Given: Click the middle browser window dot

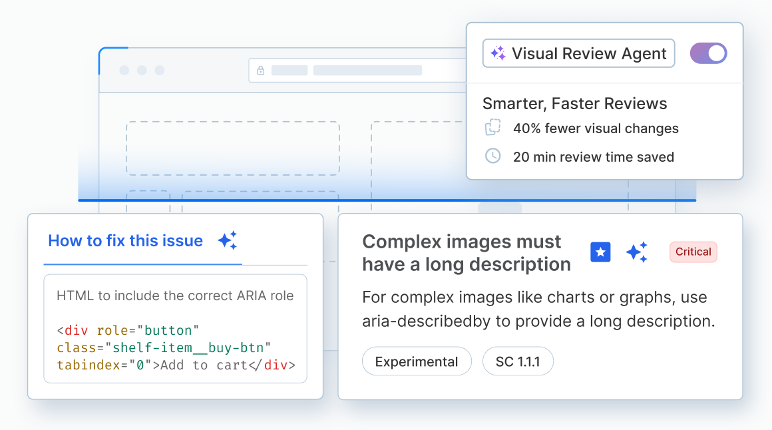Looking at the screenshot, I should 141,69.
